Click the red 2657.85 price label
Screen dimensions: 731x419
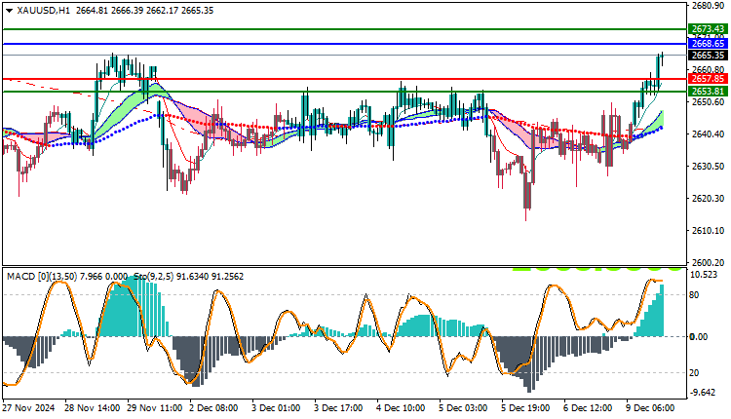708,79
